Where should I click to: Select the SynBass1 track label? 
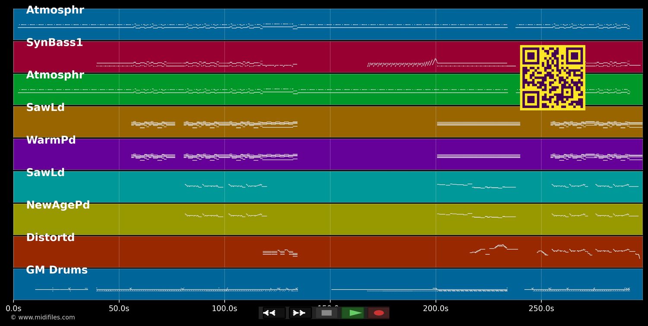pyautogui.click(x=54, y=43)
